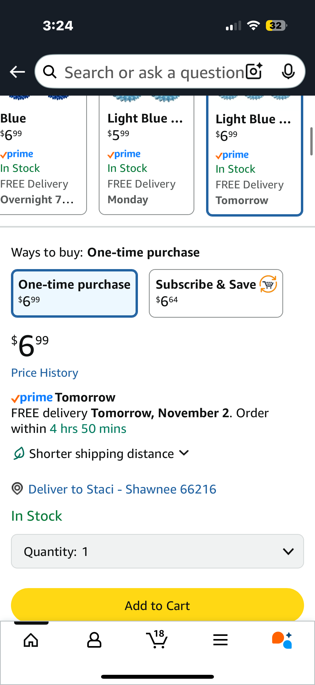
Task: Tap the microphone voice search icon
Action: (x=288, y=72)
